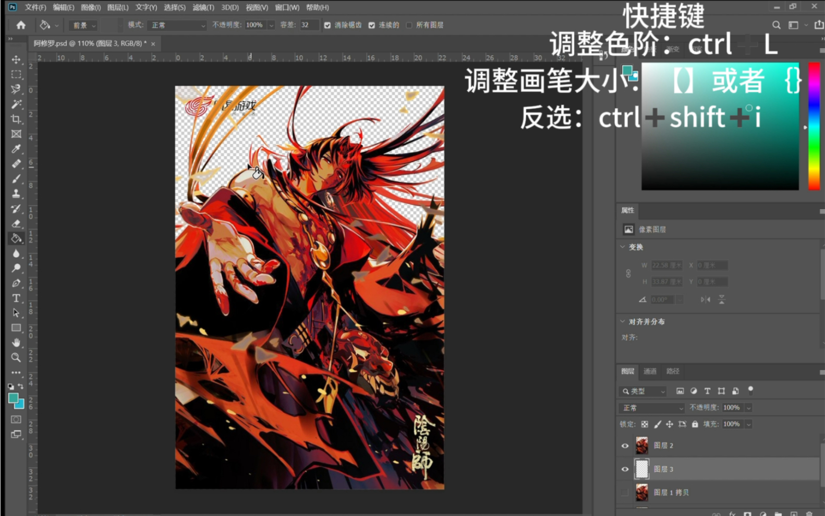Select the Hand tool
Image resolution: width=825 pixels, height=516 pixels.
tap(16, 343)
